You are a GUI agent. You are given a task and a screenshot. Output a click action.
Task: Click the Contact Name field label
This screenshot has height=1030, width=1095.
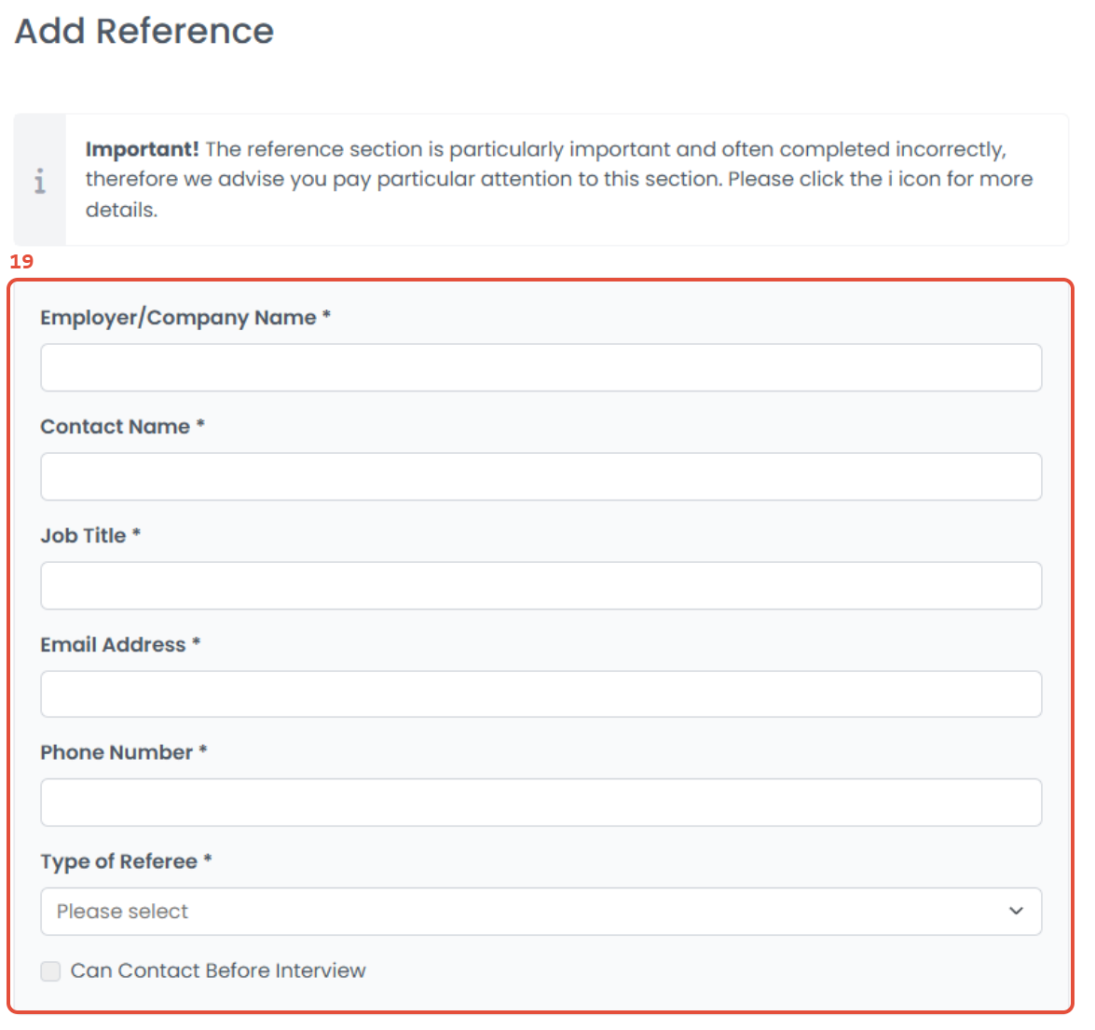coord(116,427)
